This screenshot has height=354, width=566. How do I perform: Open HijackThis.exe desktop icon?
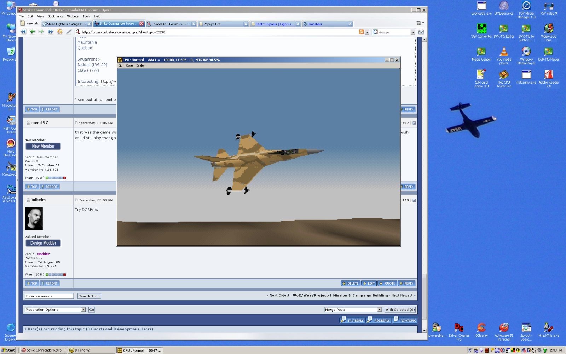[549, 330]
